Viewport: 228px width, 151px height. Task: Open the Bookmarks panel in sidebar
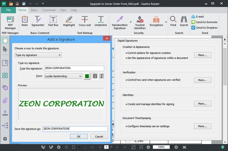click(5, 63)
